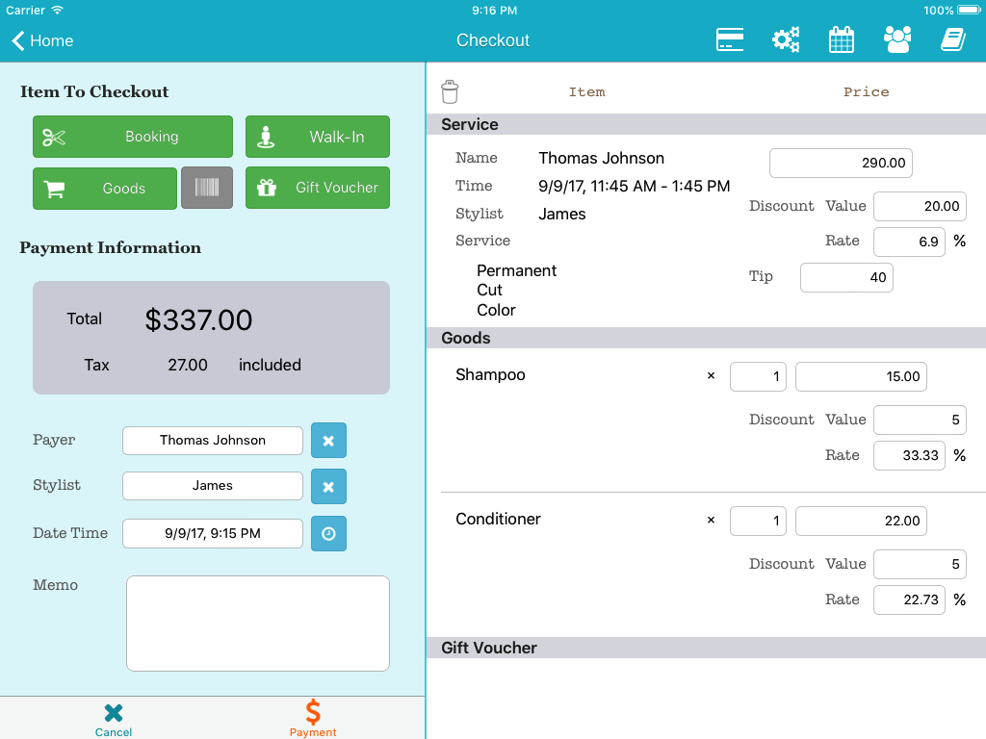The height and width of the screenshot is (739, 986).
Task: Open the calendar icon in top bar
Action: pos(842,39)
